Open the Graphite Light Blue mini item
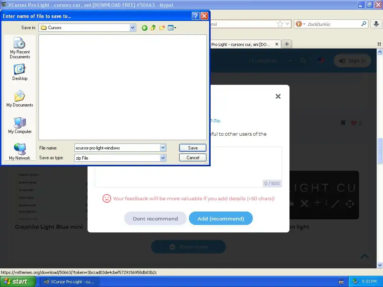This screenshot has width=383, height=287. point(49,227)
